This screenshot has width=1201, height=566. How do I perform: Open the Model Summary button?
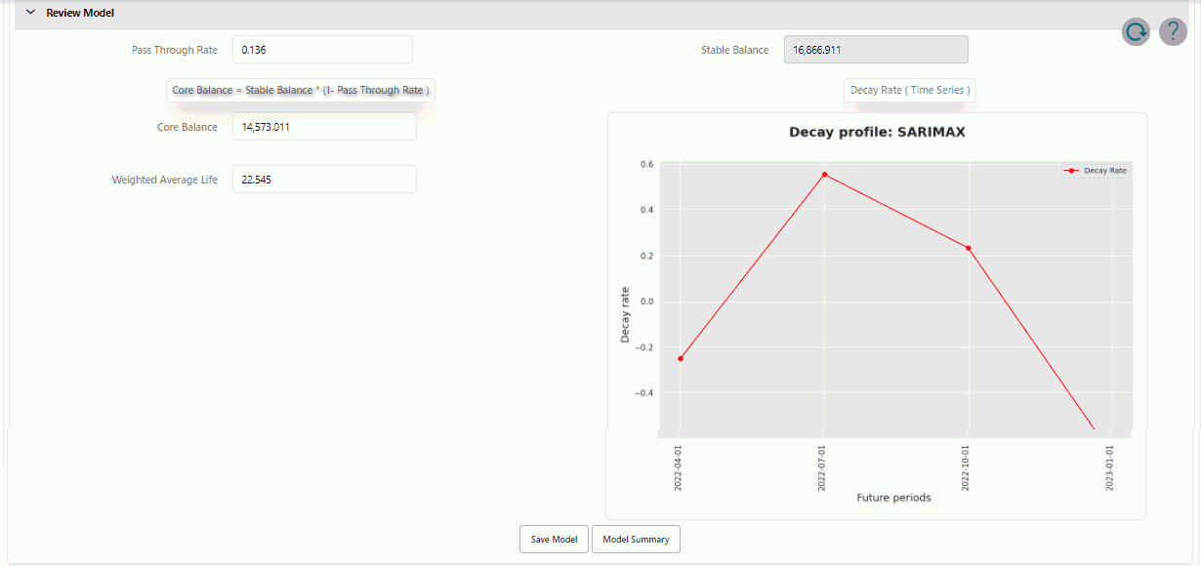click(636, 539)
